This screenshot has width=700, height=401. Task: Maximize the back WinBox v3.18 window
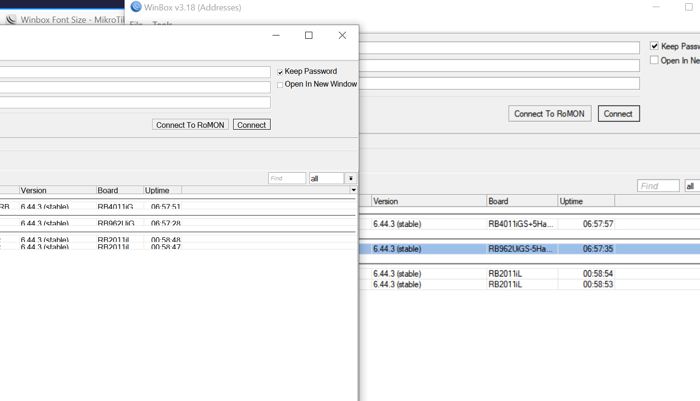[689, 7]
